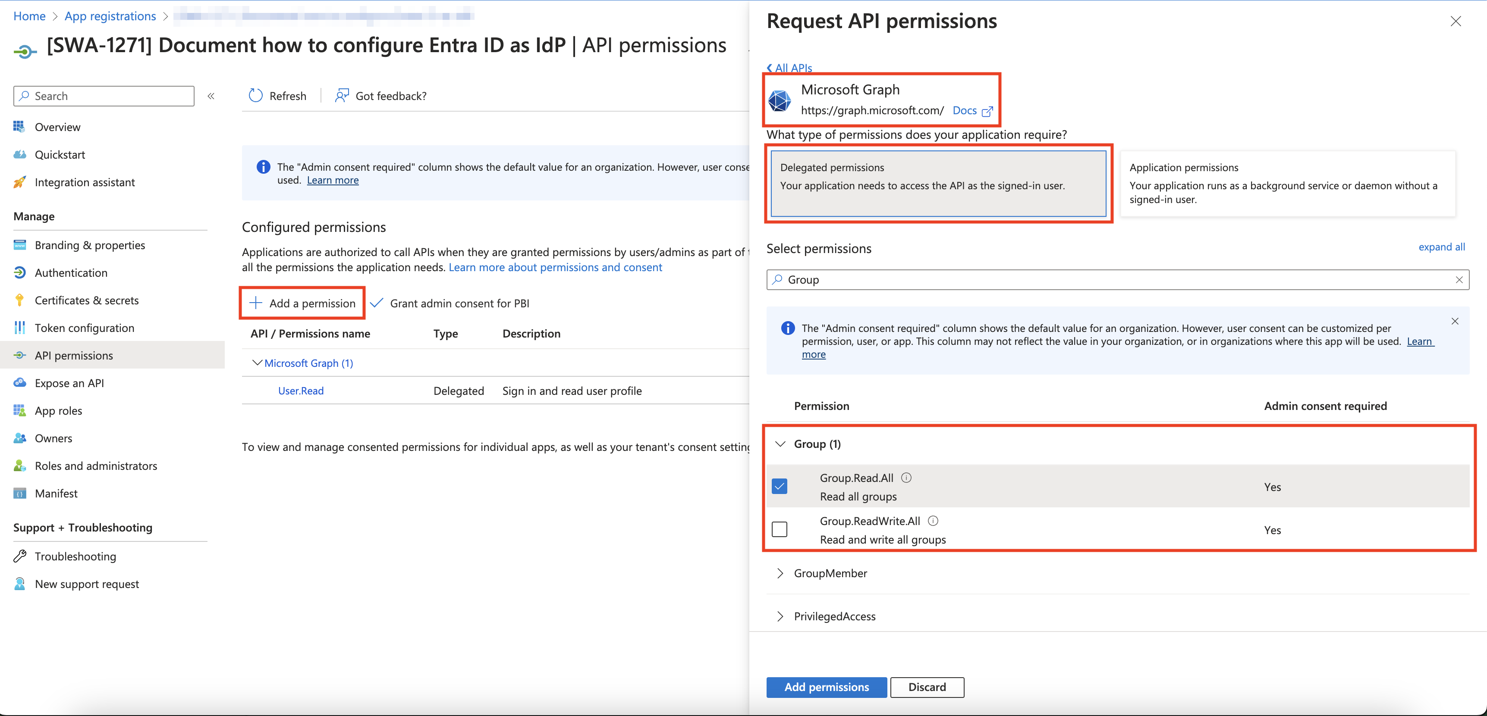
Task: Click the API / Permissions name column header
Action: point(311,334)
